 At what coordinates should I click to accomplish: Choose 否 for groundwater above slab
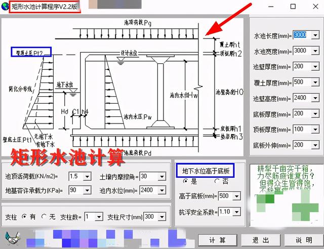click(x=217, y=181)
